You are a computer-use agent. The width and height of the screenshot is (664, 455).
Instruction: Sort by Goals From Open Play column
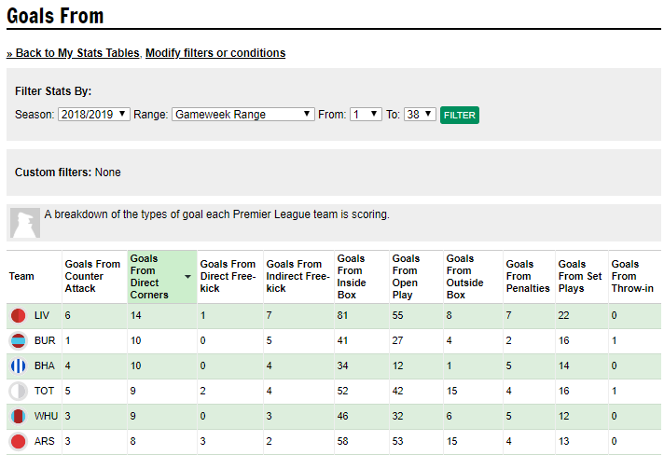pos(406,277)
